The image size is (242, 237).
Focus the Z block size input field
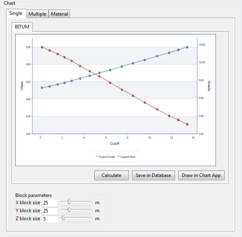(50, 219)
